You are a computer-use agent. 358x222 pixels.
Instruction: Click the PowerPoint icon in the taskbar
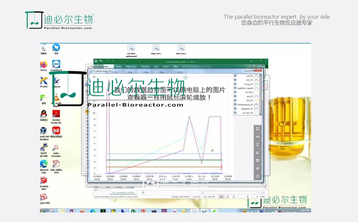click(x=144, y=211)
